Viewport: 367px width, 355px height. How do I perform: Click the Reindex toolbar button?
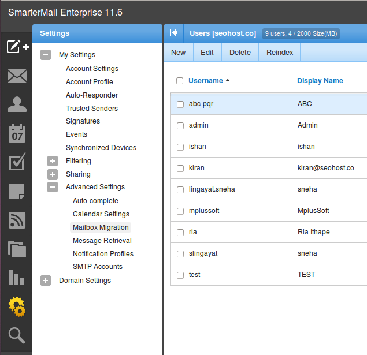click(x=280, y=52)
